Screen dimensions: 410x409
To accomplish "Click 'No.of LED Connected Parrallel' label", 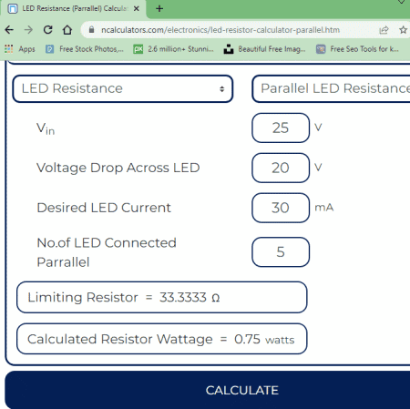I will [107, 252].
